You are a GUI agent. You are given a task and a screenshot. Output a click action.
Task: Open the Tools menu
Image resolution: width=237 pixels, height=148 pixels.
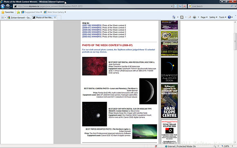point(222,17)
